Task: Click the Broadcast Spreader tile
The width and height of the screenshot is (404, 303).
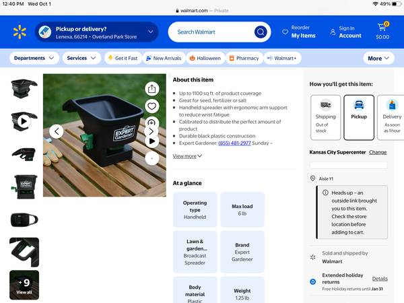Action: (x=195, y=252)
